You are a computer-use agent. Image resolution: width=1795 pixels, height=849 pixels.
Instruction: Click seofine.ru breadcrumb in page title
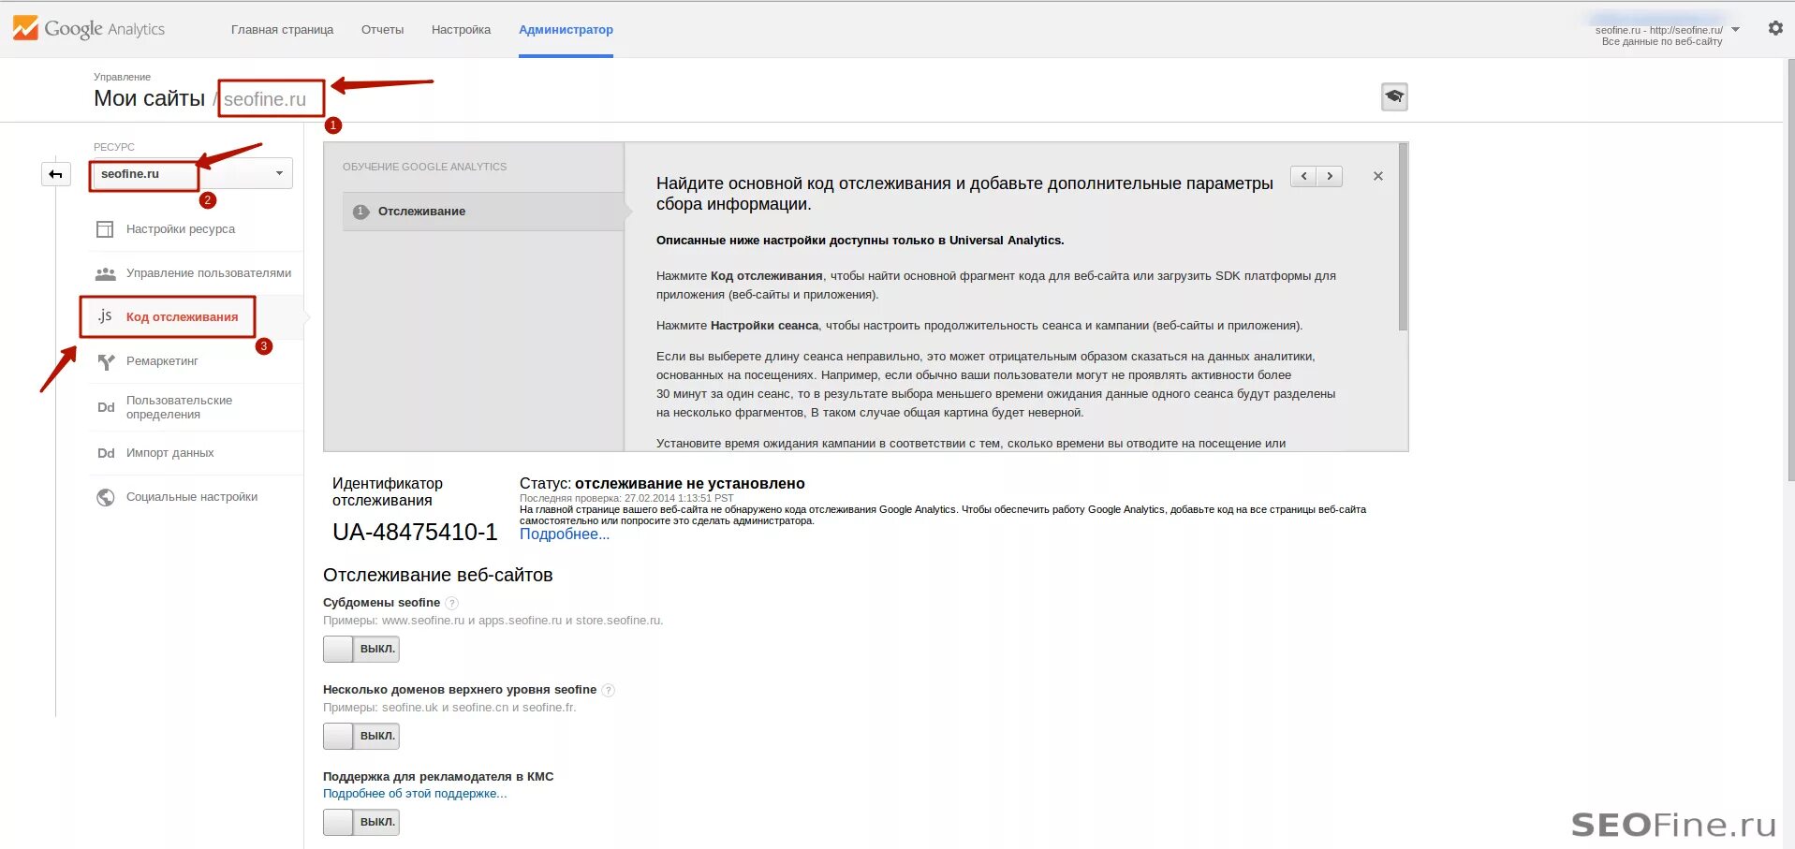pos(265,99)
